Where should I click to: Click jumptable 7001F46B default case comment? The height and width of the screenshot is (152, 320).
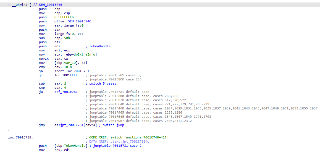pos(202,108)
